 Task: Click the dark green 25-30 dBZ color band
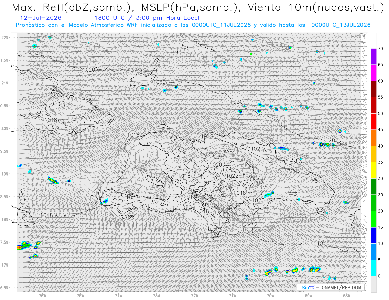point(374,187)
